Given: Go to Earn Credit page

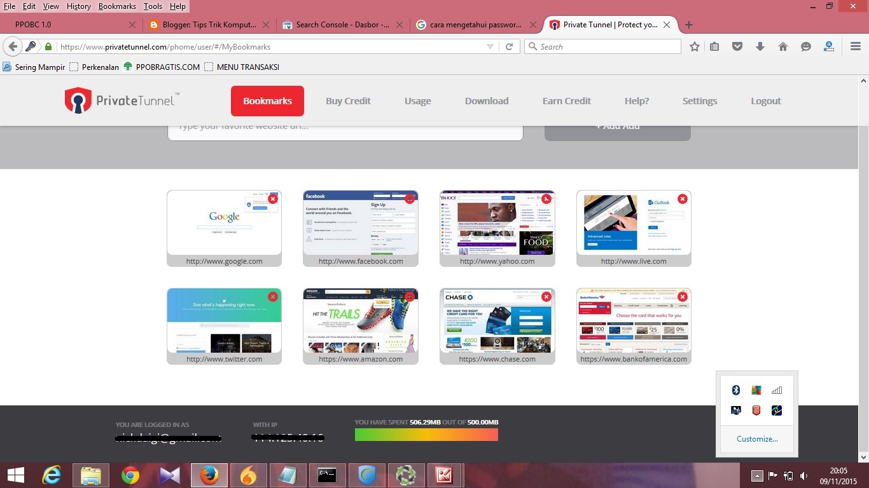Looking at the screenshot, I should 567,101.
